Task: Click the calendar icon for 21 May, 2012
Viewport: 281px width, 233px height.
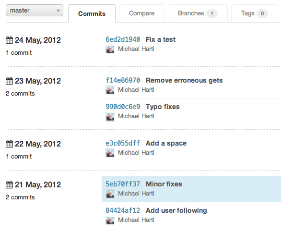Action: click(x=9, y=184)
